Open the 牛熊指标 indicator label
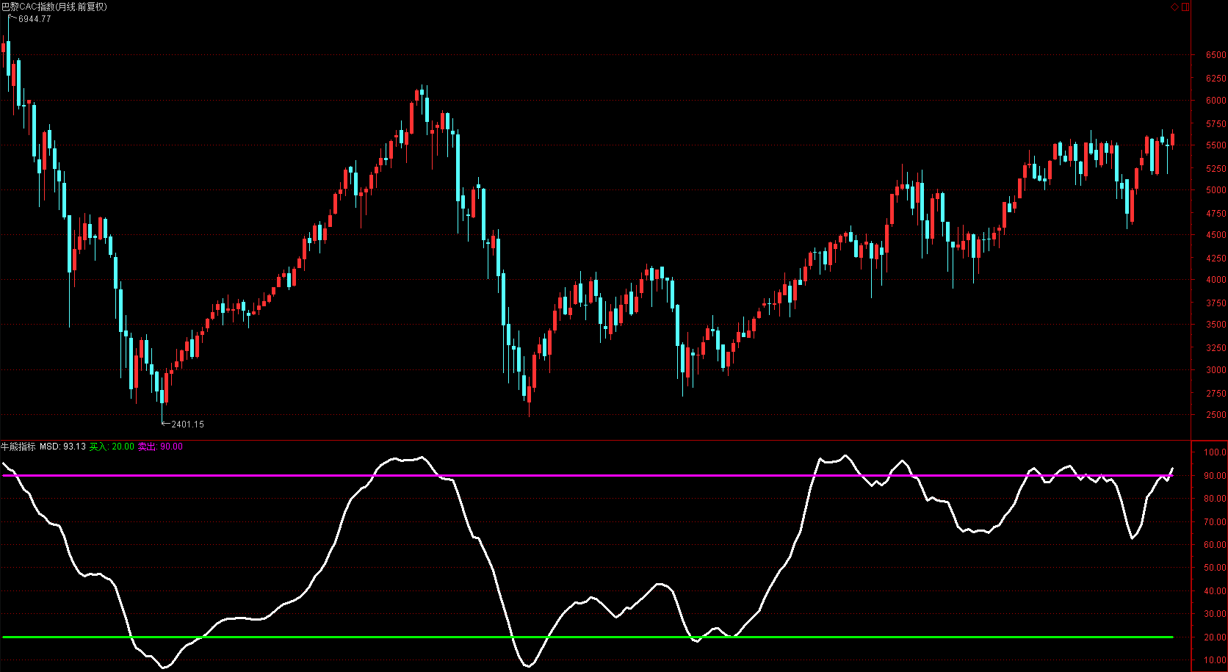 18,447
